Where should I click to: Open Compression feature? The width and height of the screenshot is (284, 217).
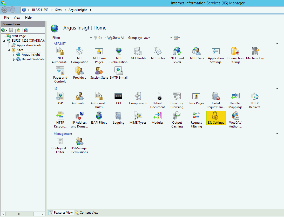[138, 99]
